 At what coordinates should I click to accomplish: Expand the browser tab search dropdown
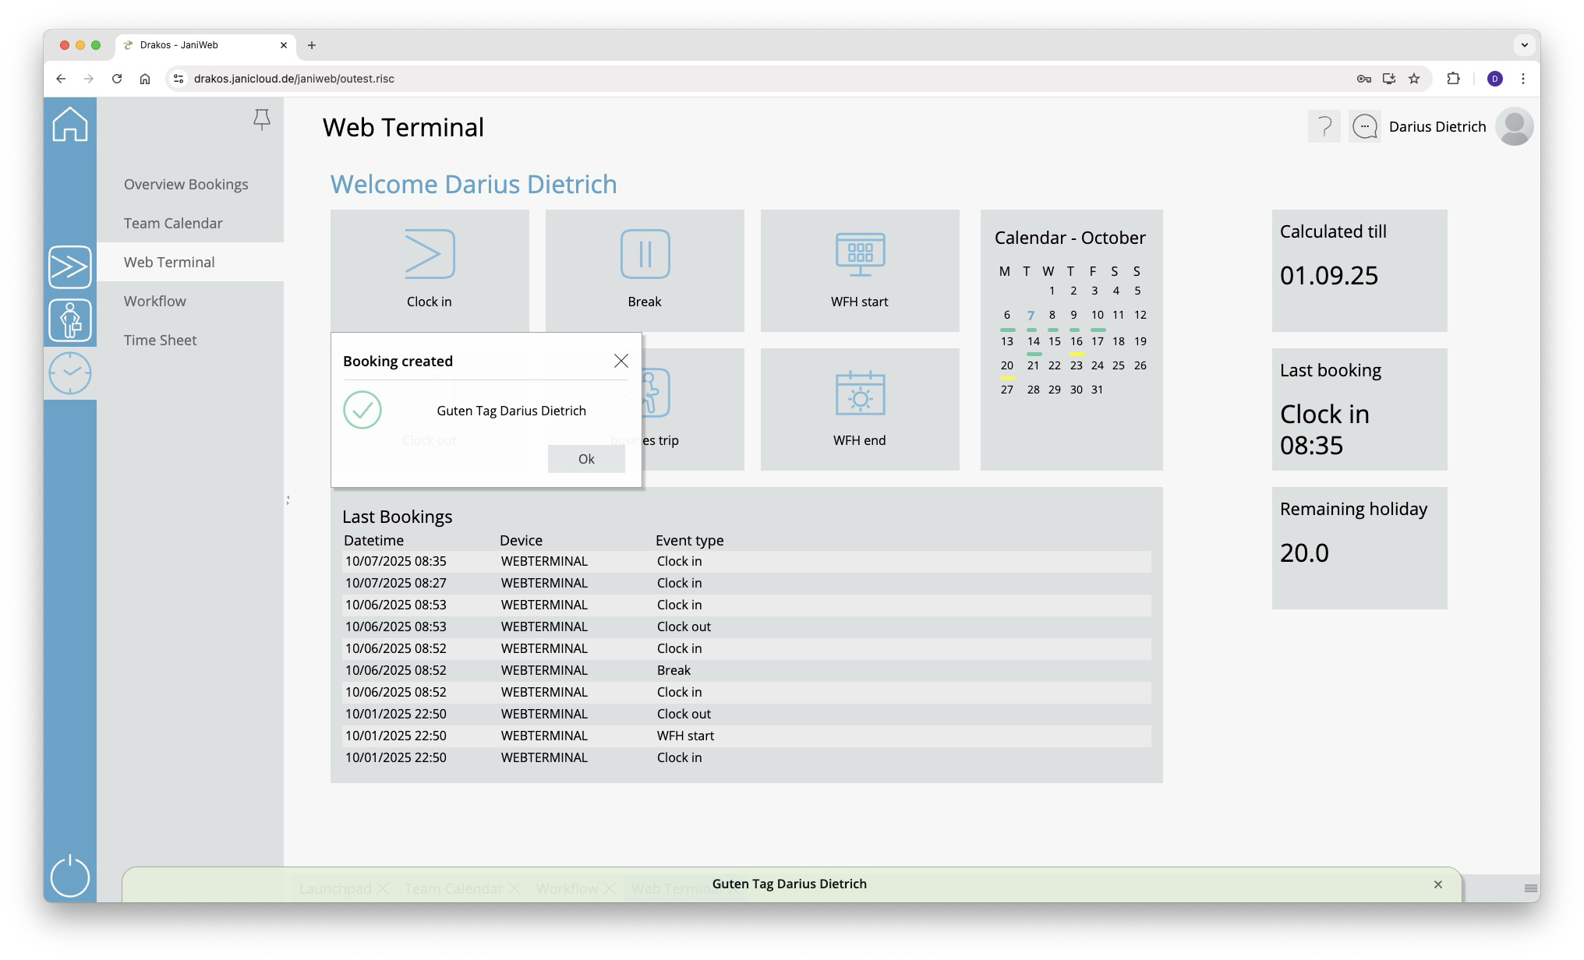click(x=1524, y=45)
